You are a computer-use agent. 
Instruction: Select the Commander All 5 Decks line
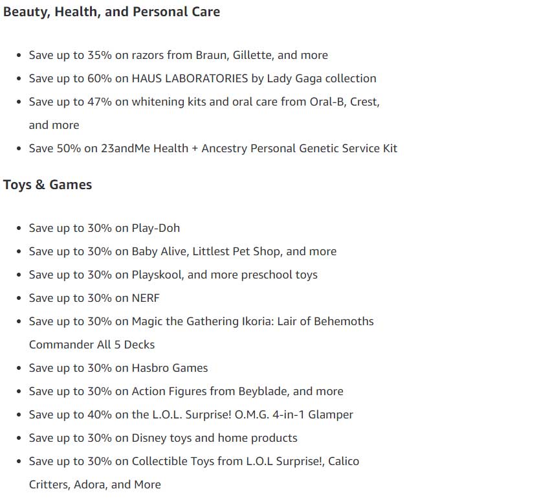pos(91,345)
